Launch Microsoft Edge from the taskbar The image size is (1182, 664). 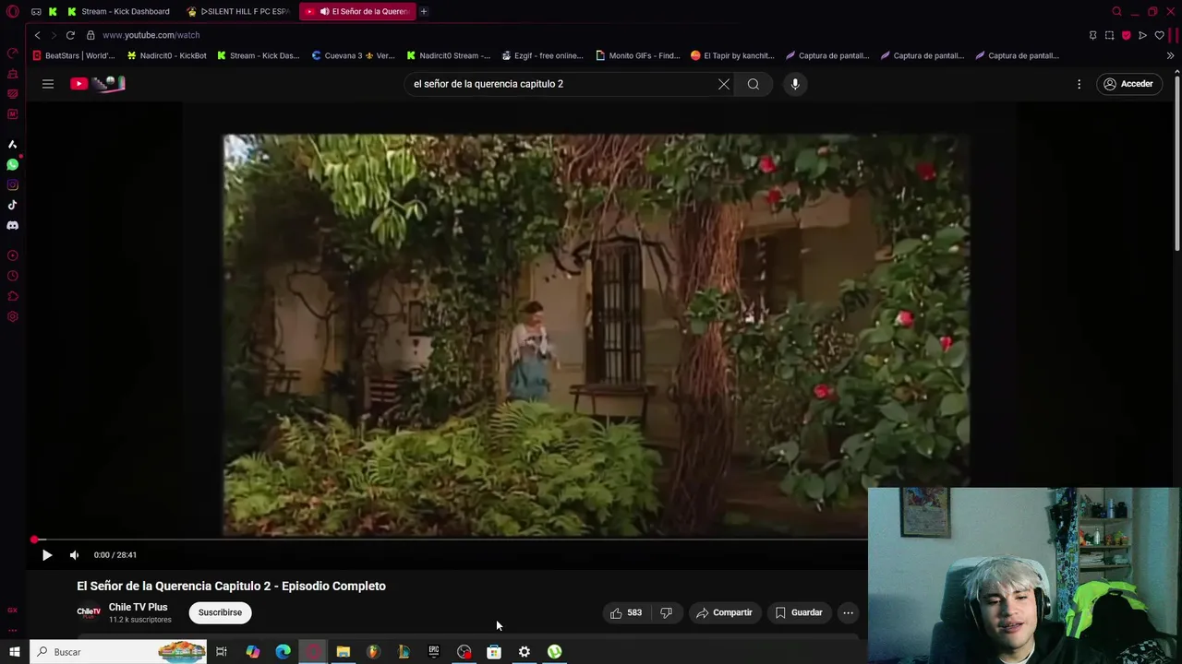(283, 652)
